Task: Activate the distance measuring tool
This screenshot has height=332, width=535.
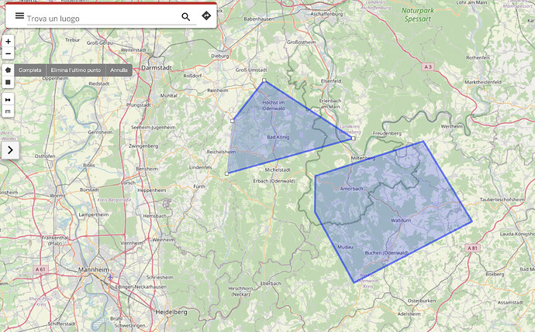Action: pos(9,99)
